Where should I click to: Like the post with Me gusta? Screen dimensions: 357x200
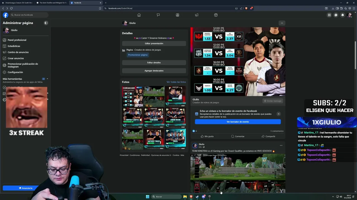pyautogui.click(x=207, y=136)
